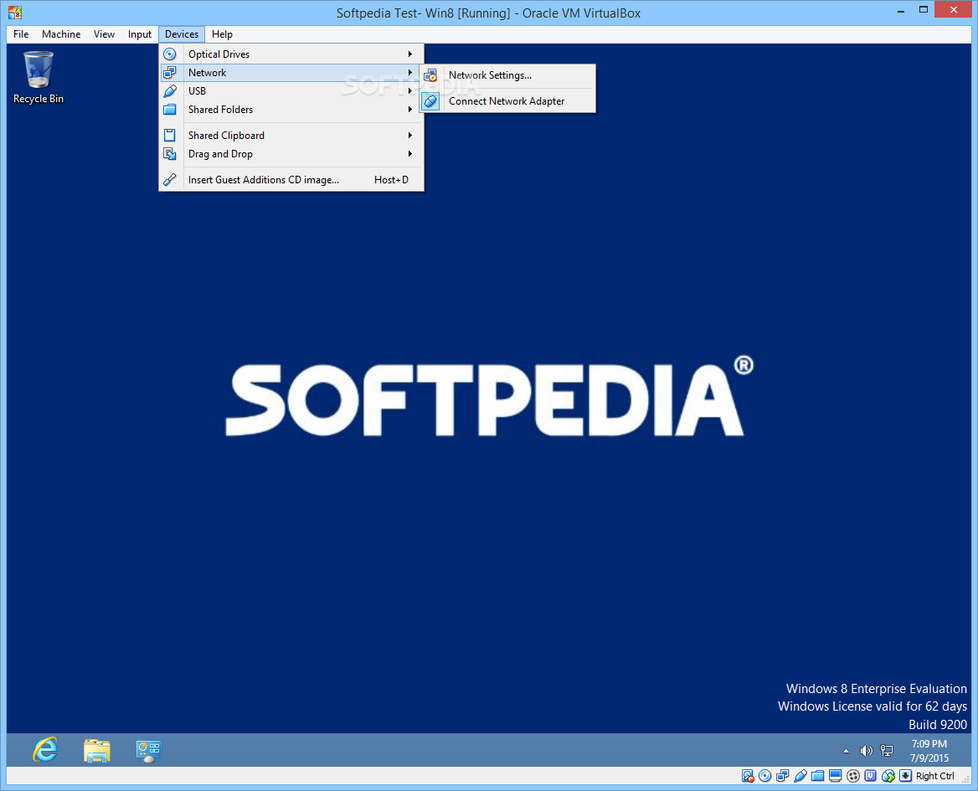Open the View menu

104,34
